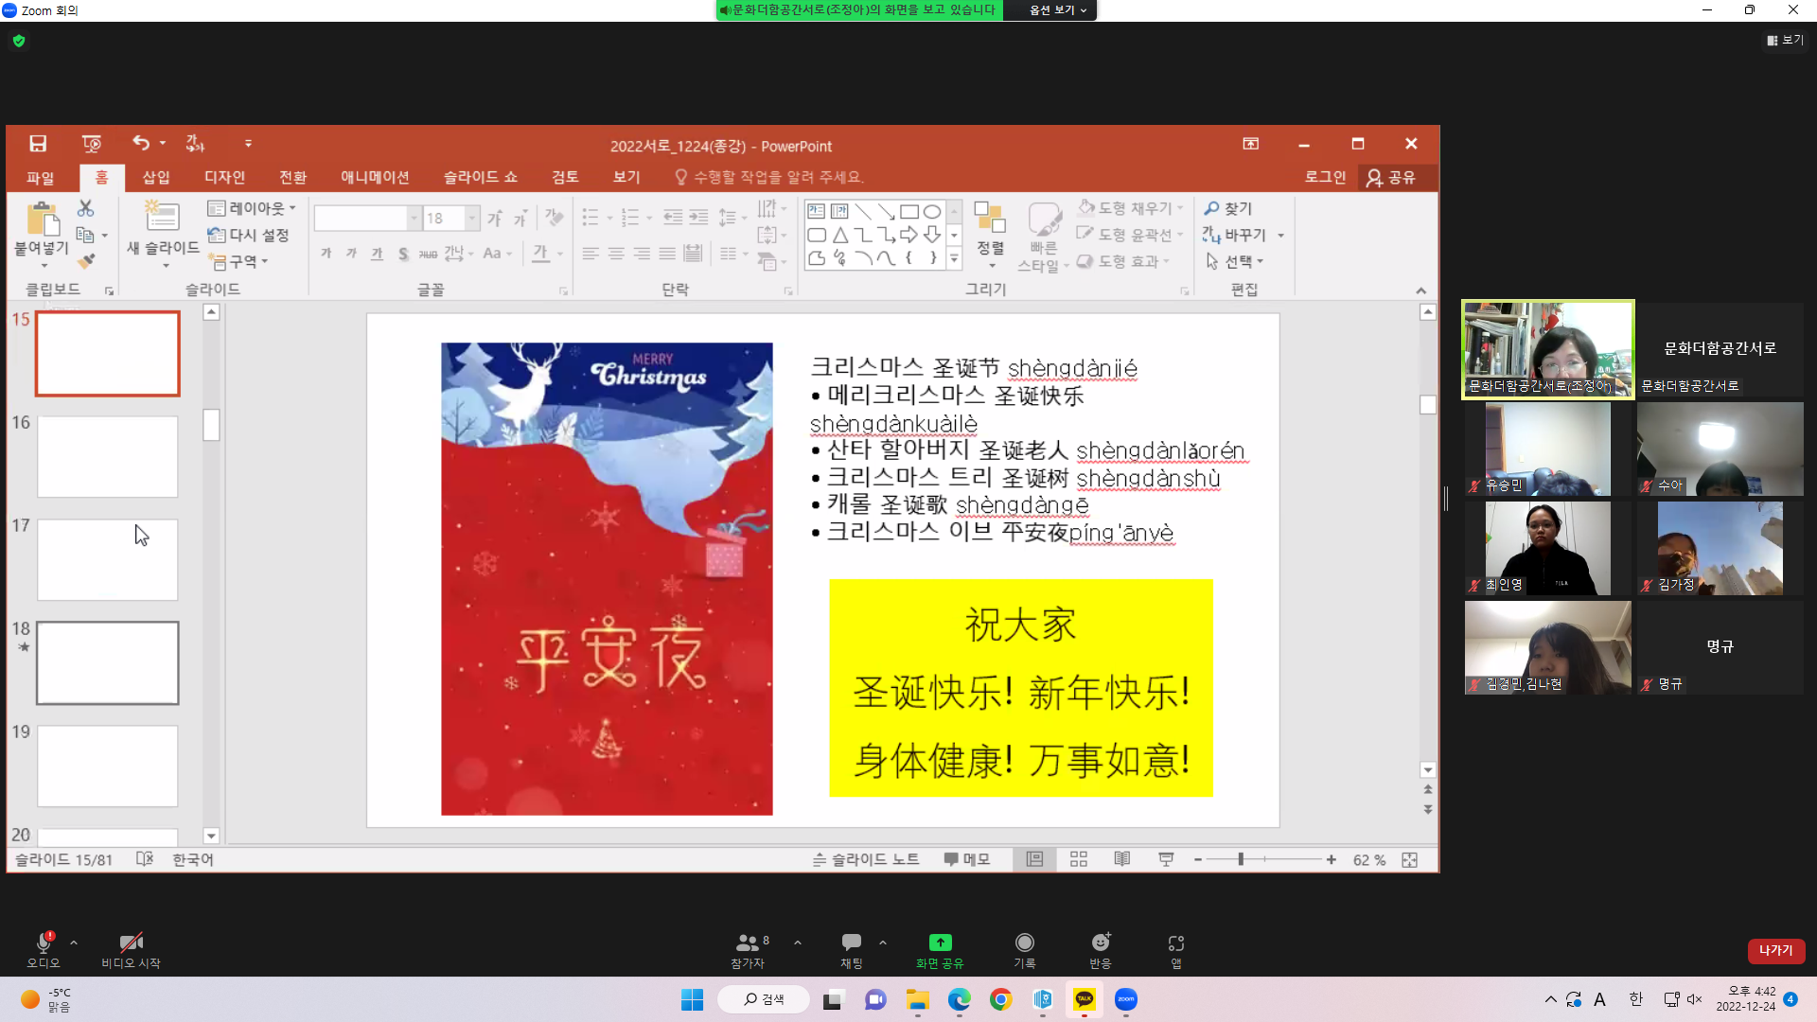Open the File (파일) tab
The image size is (1817, 1022).
[x=41, y=177]
